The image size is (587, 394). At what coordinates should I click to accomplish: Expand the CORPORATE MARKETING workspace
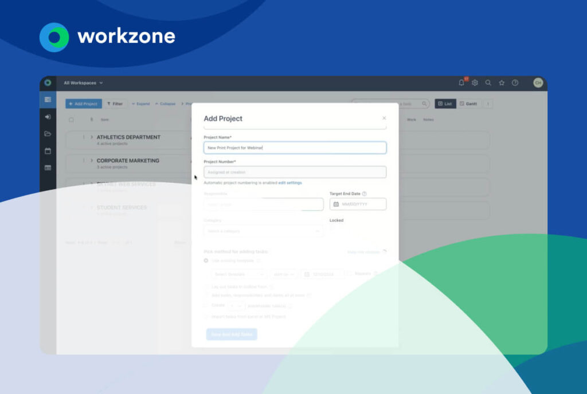tap(91, 160)
